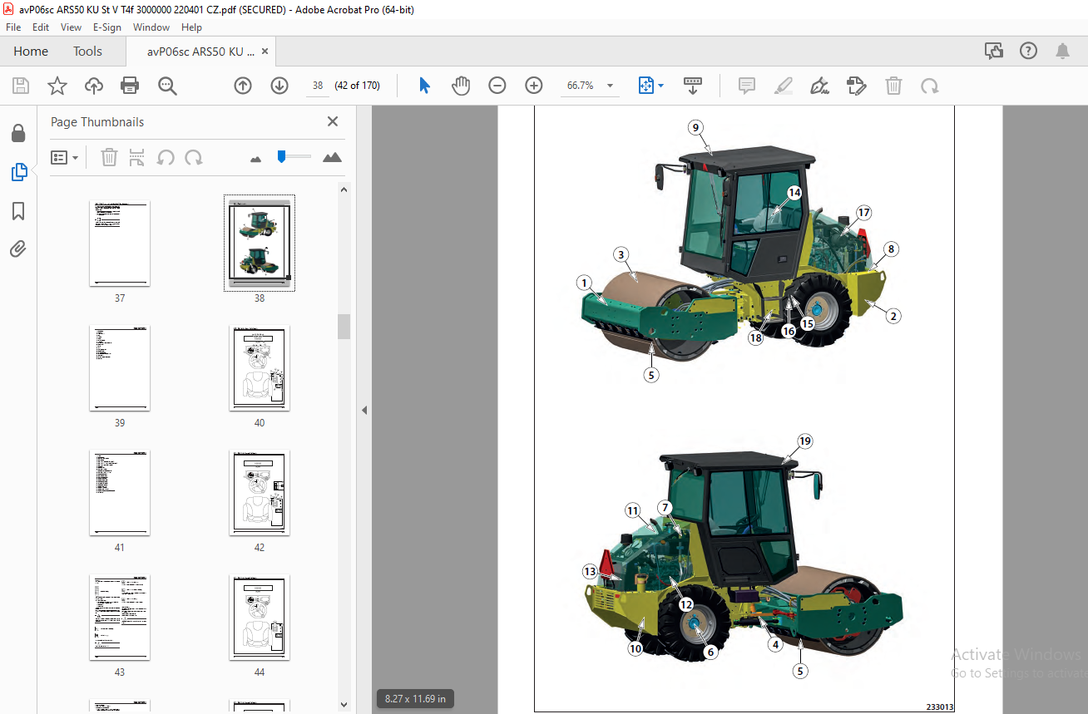Image resolution: width=1088 pixels, height=714 pixels.
Task: Select page 41 thumbnail
Action: click(x=120, y=493)
